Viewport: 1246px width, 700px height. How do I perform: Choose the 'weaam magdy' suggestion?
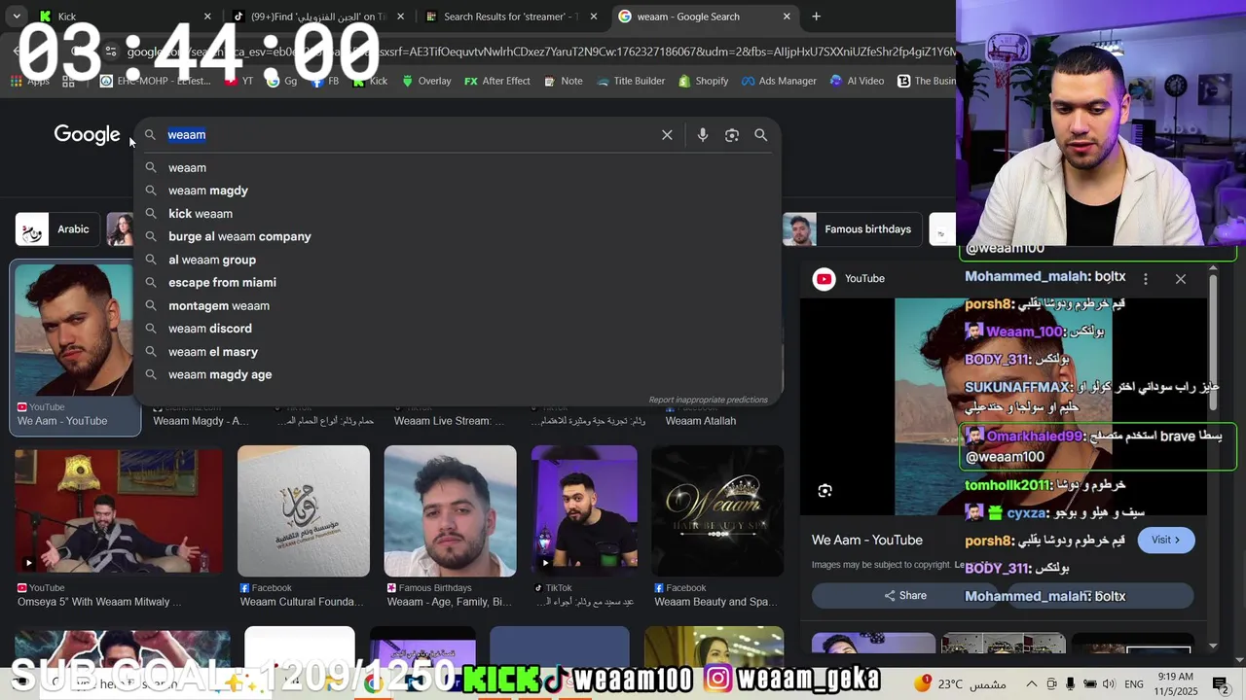point(458,191)
